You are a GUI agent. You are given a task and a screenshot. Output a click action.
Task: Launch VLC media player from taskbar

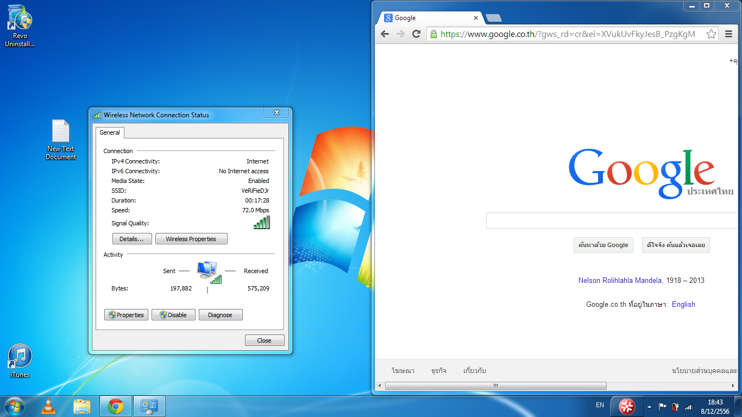pyautogui.click(x=48, y=406)
